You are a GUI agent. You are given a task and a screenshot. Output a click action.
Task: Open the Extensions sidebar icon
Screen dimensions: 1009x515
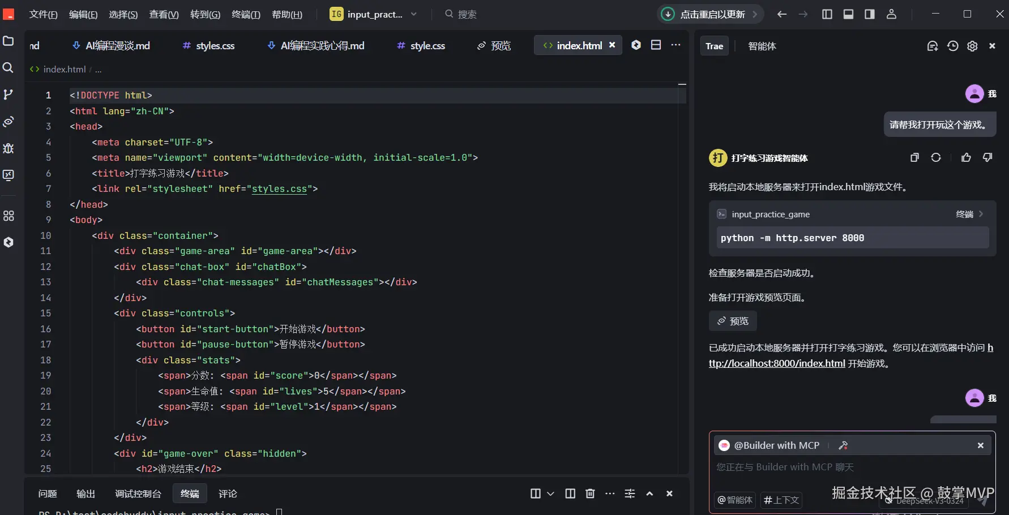(x=8, y=216)
